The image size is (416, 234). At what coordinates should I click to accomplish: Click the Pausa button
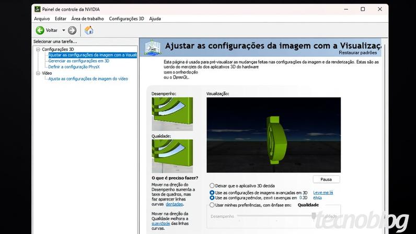[326, 179]
